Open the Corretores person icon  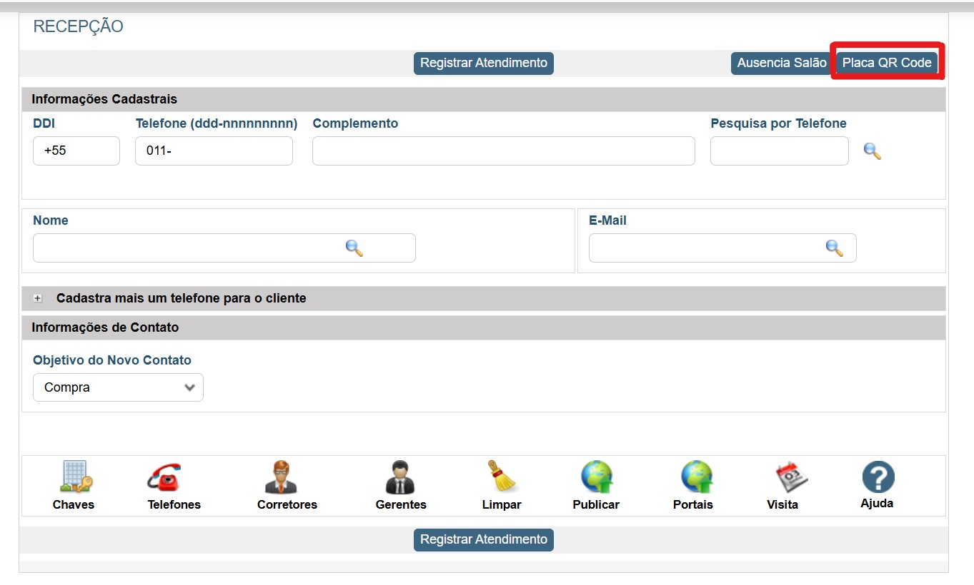tap(281, 477)
